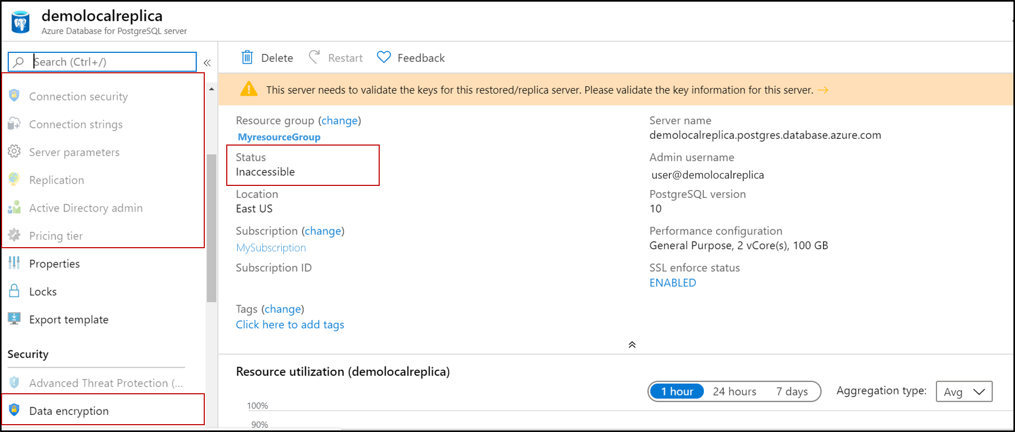This screenshot has height=432, width=1015.
Task: Click the Restart button label
Action: [345, 58]
